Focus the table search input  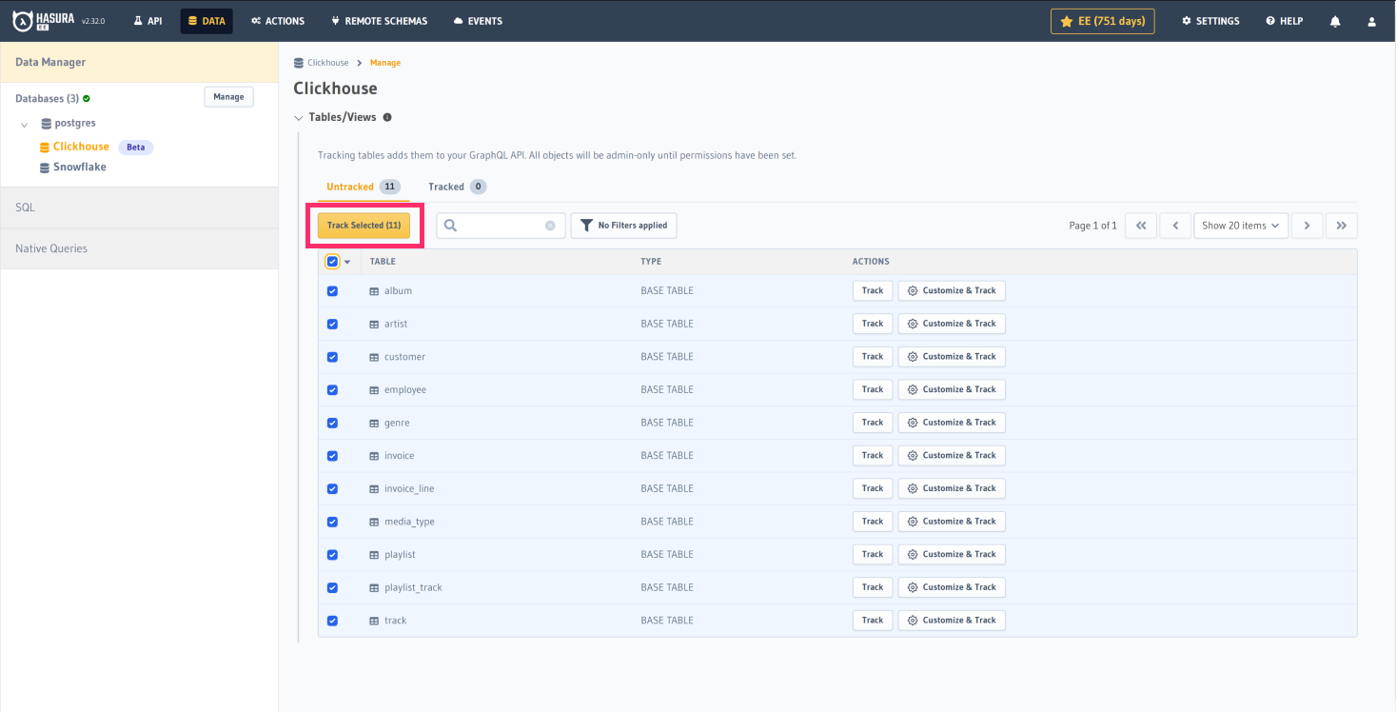(x=501, y=226)
